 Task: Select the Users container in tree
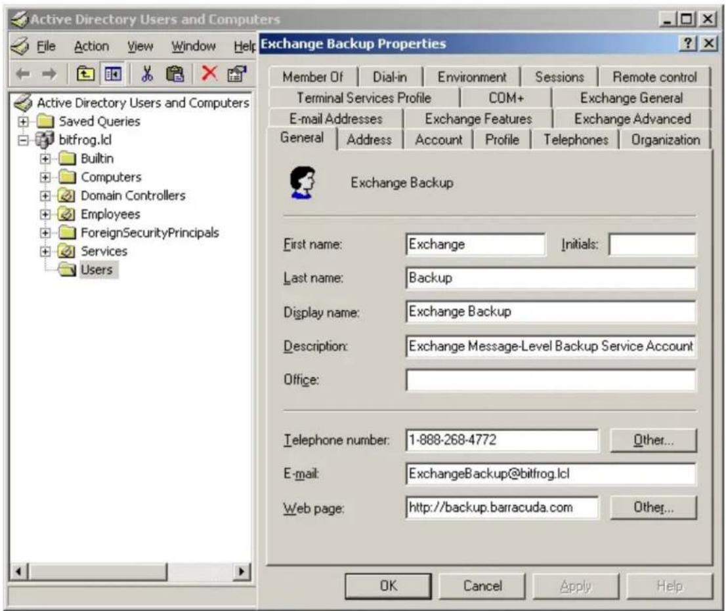96,269
